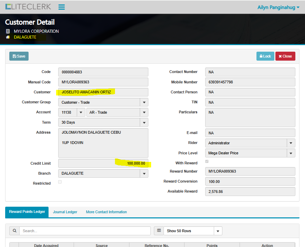Toggle the Restricted checkbox
This screenshot has height=247, width=305.
click(x=60, y=182)
